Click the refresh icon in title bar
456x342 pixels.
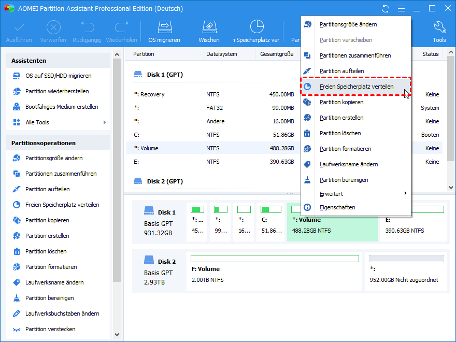385,9
